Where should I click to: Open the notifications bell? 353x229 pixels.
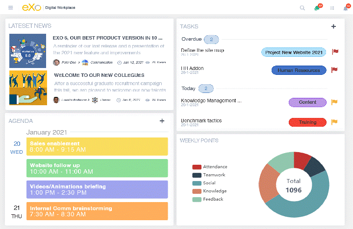pyautogui.click(x=346, y=8)
